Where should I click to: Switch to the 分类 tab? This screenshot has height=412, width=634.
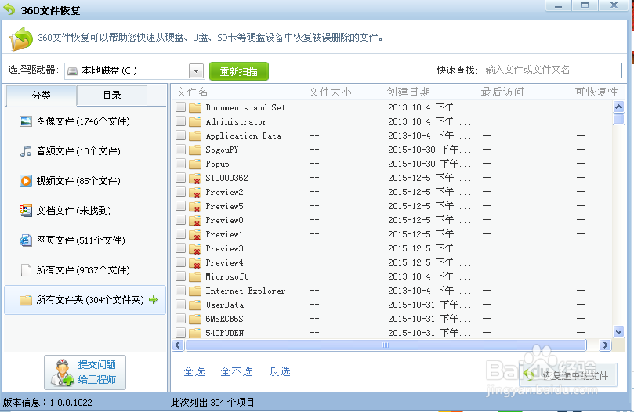point(42,96)
